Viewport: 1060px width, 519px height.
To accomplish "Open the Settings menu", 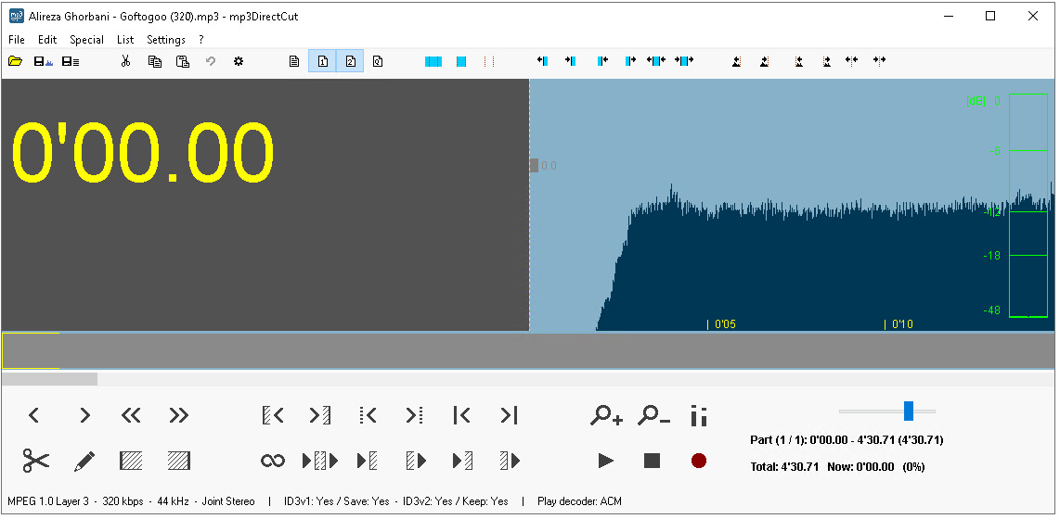I will [165, 40].
